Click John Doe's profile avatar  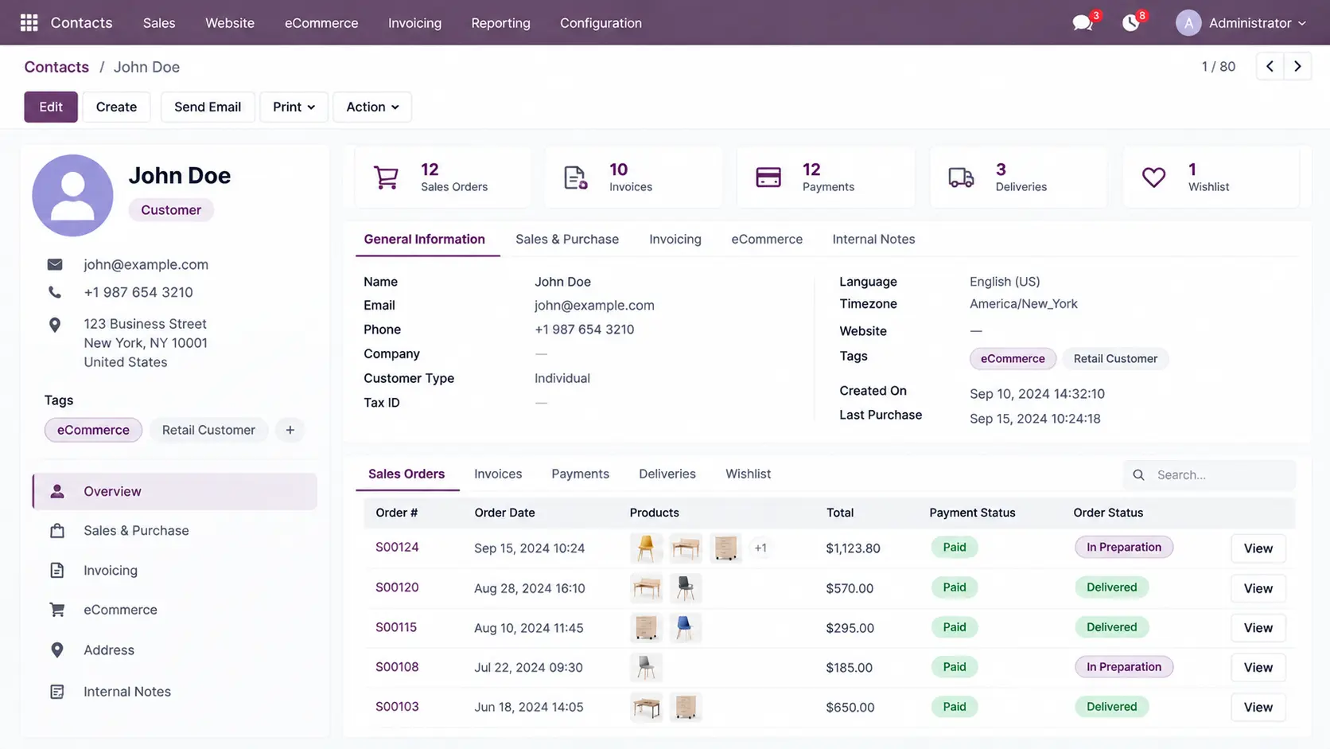coord(72,195)
